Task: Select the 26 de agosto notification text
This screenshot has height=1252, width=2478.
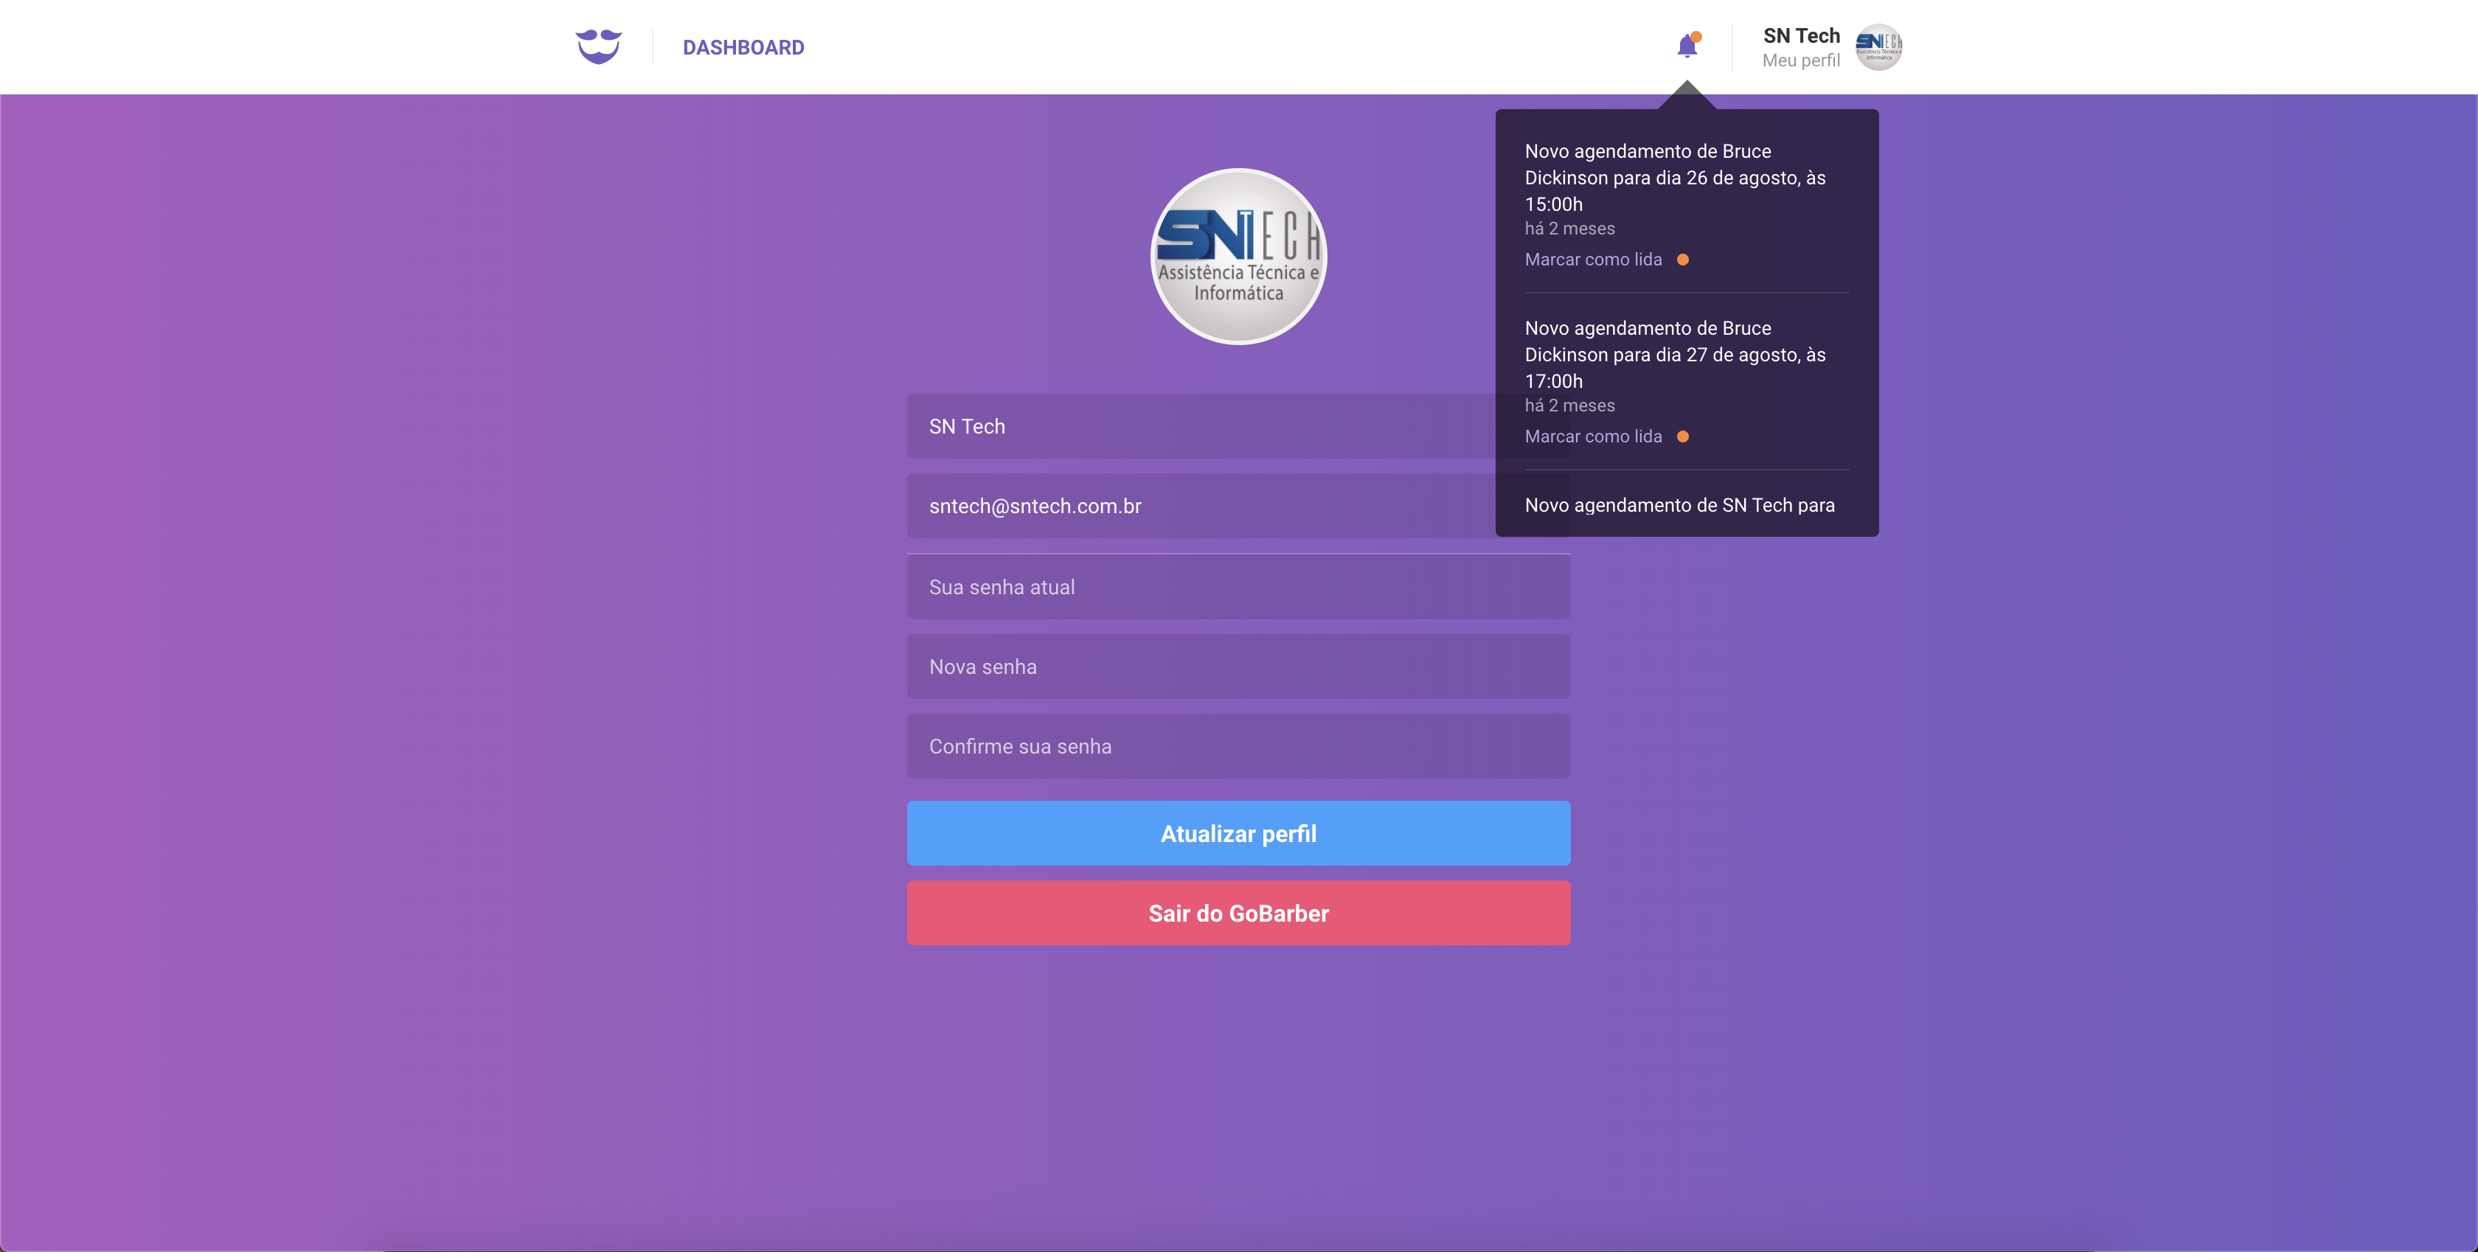Action: click(1675, 178)
